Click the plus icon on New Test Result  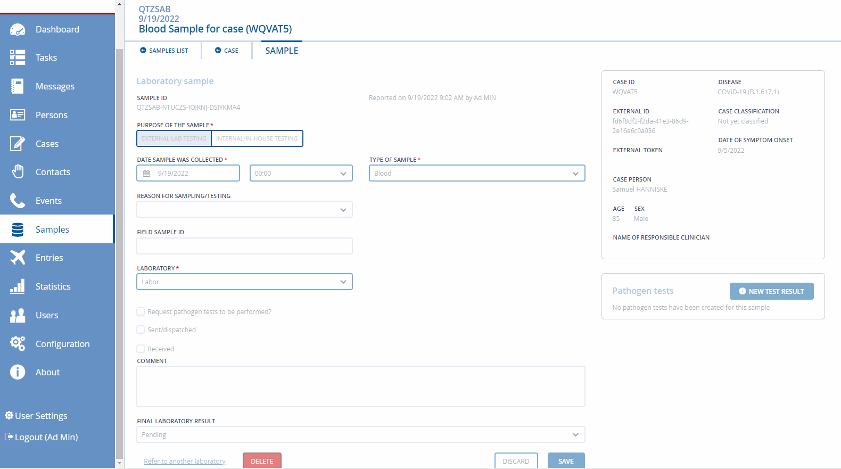click(x=743, y=291)
